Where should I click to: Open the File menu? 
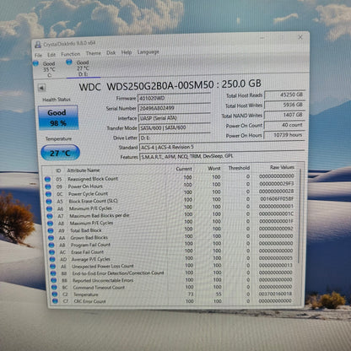click(38, 55)
